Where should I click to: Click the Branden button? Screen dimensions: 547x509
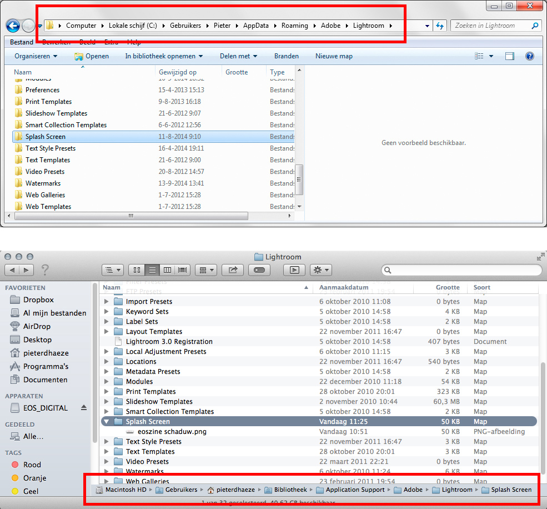[x=286, y=56]
